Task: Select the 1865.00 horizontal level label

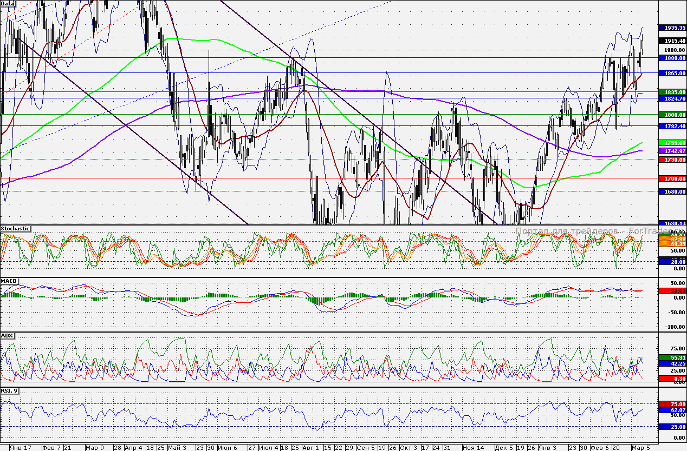Action: click(x=671, y=72)
